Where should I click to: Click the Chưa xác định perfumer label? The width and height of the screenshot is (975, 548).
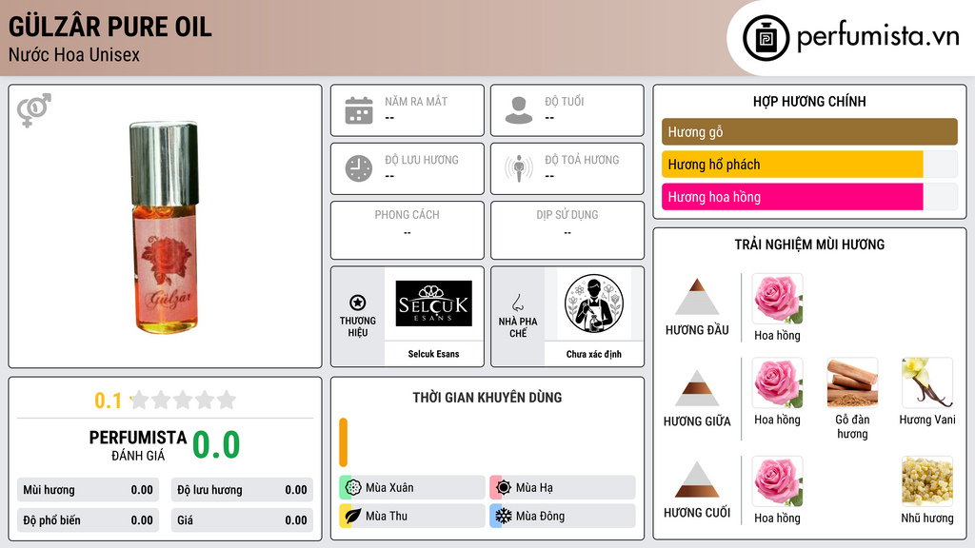tap(594, 354)
